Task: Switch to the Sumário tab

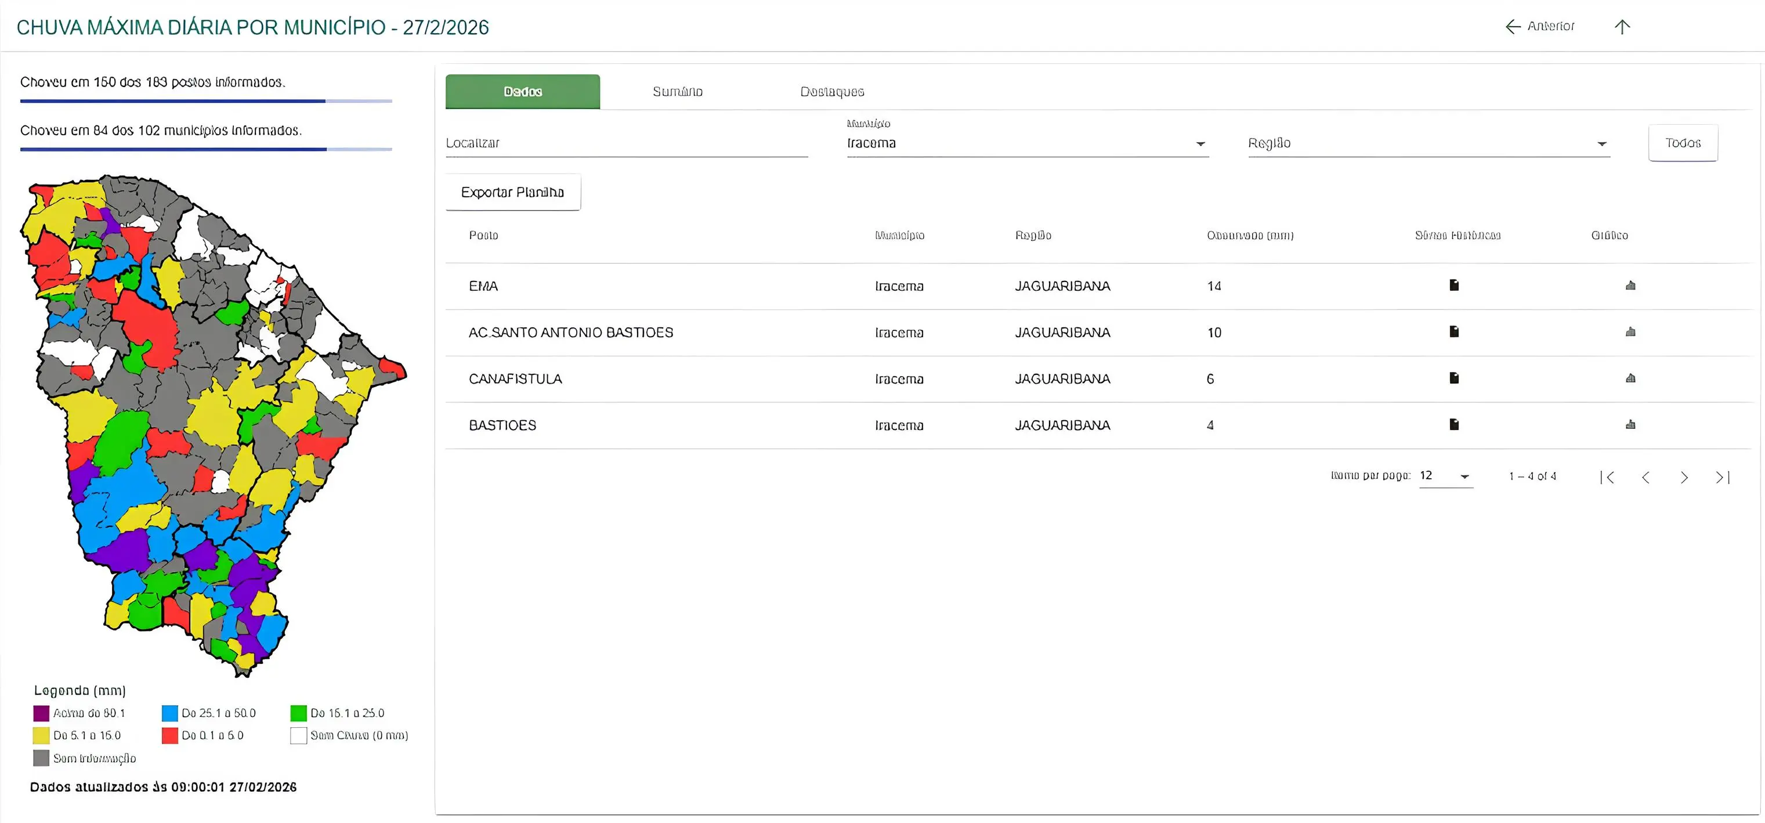Action: 677,92
